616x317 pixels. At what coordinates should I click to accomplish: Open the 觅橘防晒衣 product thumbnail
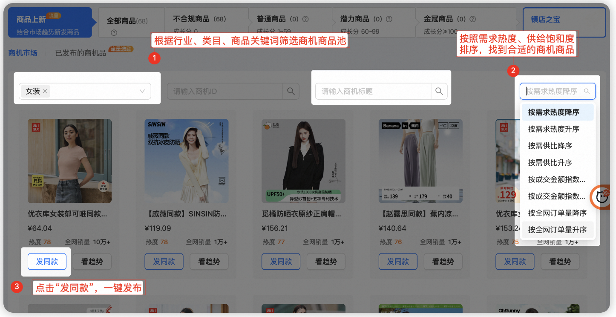click(303, 161)
